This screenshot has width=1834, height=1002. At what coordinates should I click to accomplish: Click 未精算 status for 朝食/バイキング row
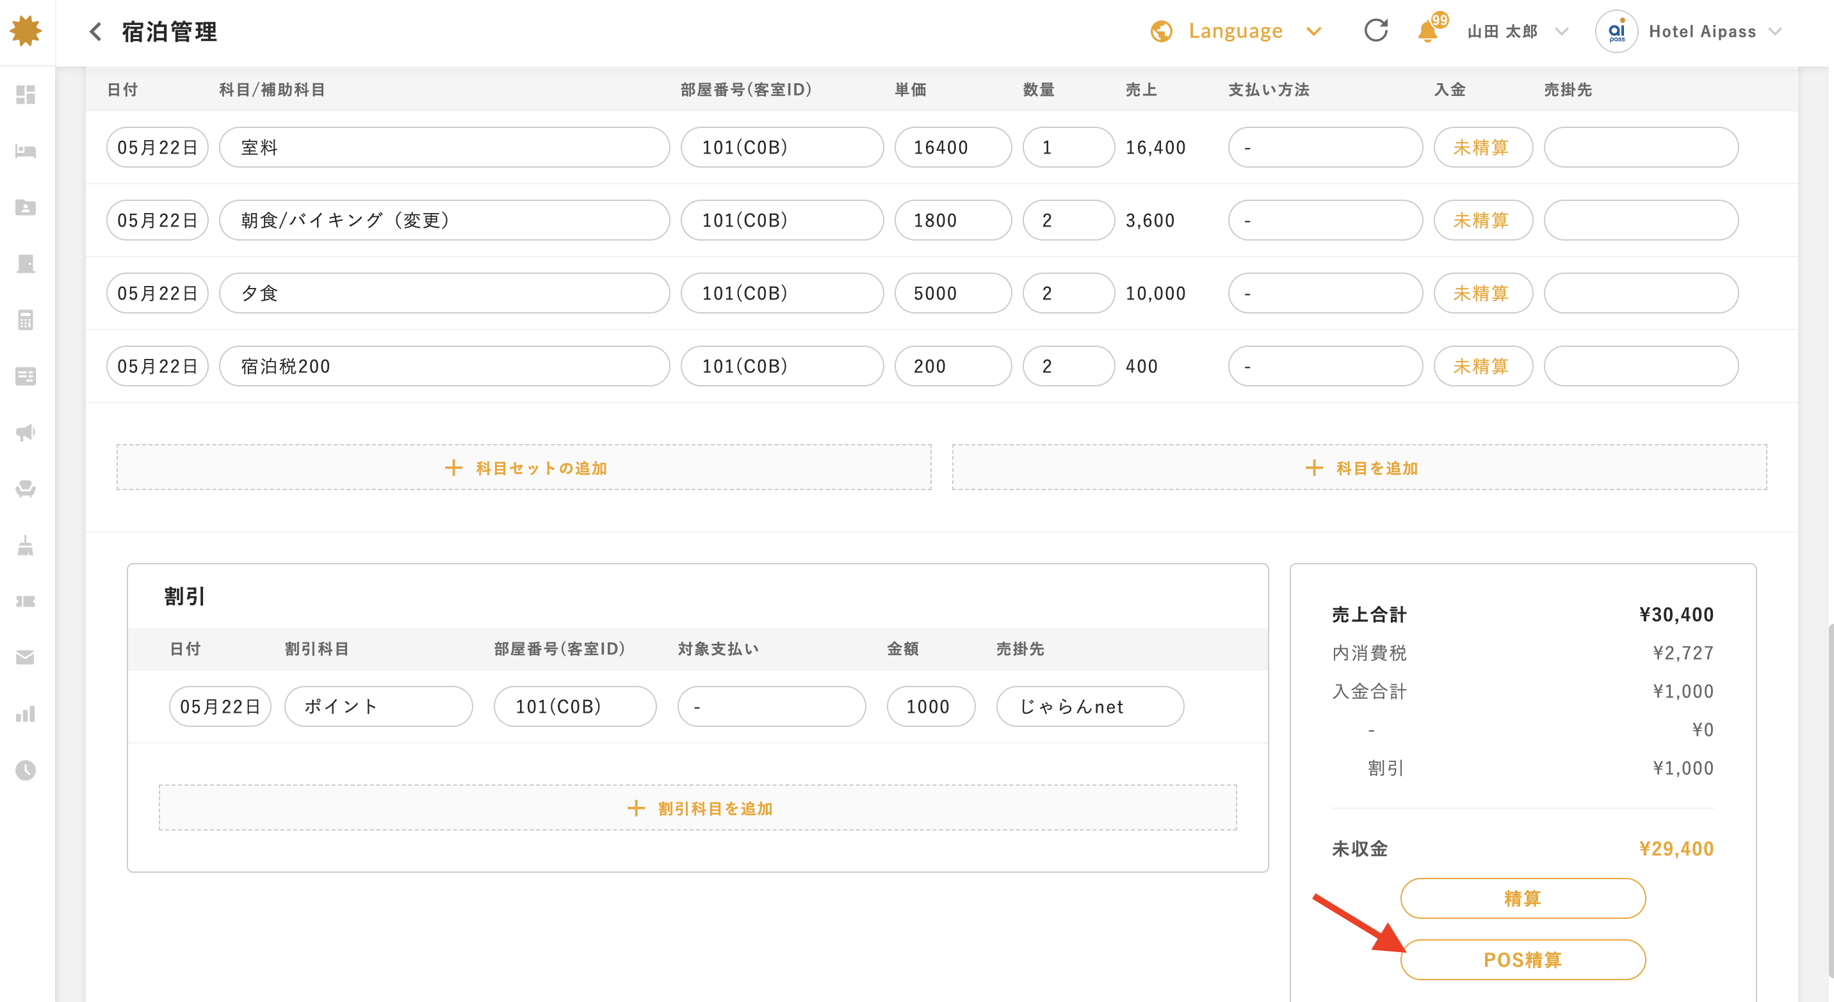[1483, 221]
